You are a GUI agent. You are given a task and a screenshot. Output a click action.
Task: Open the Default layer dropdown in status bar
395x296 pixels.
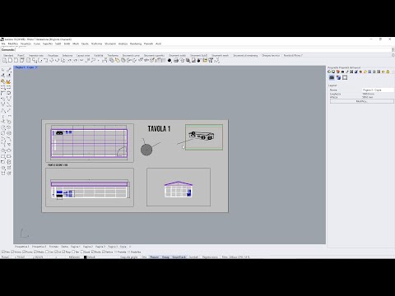click(x=91, y=257)
